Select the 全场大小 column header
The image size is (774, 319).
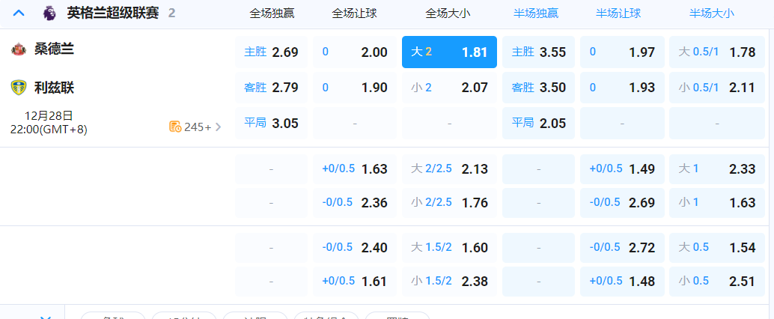click(448, 13)
